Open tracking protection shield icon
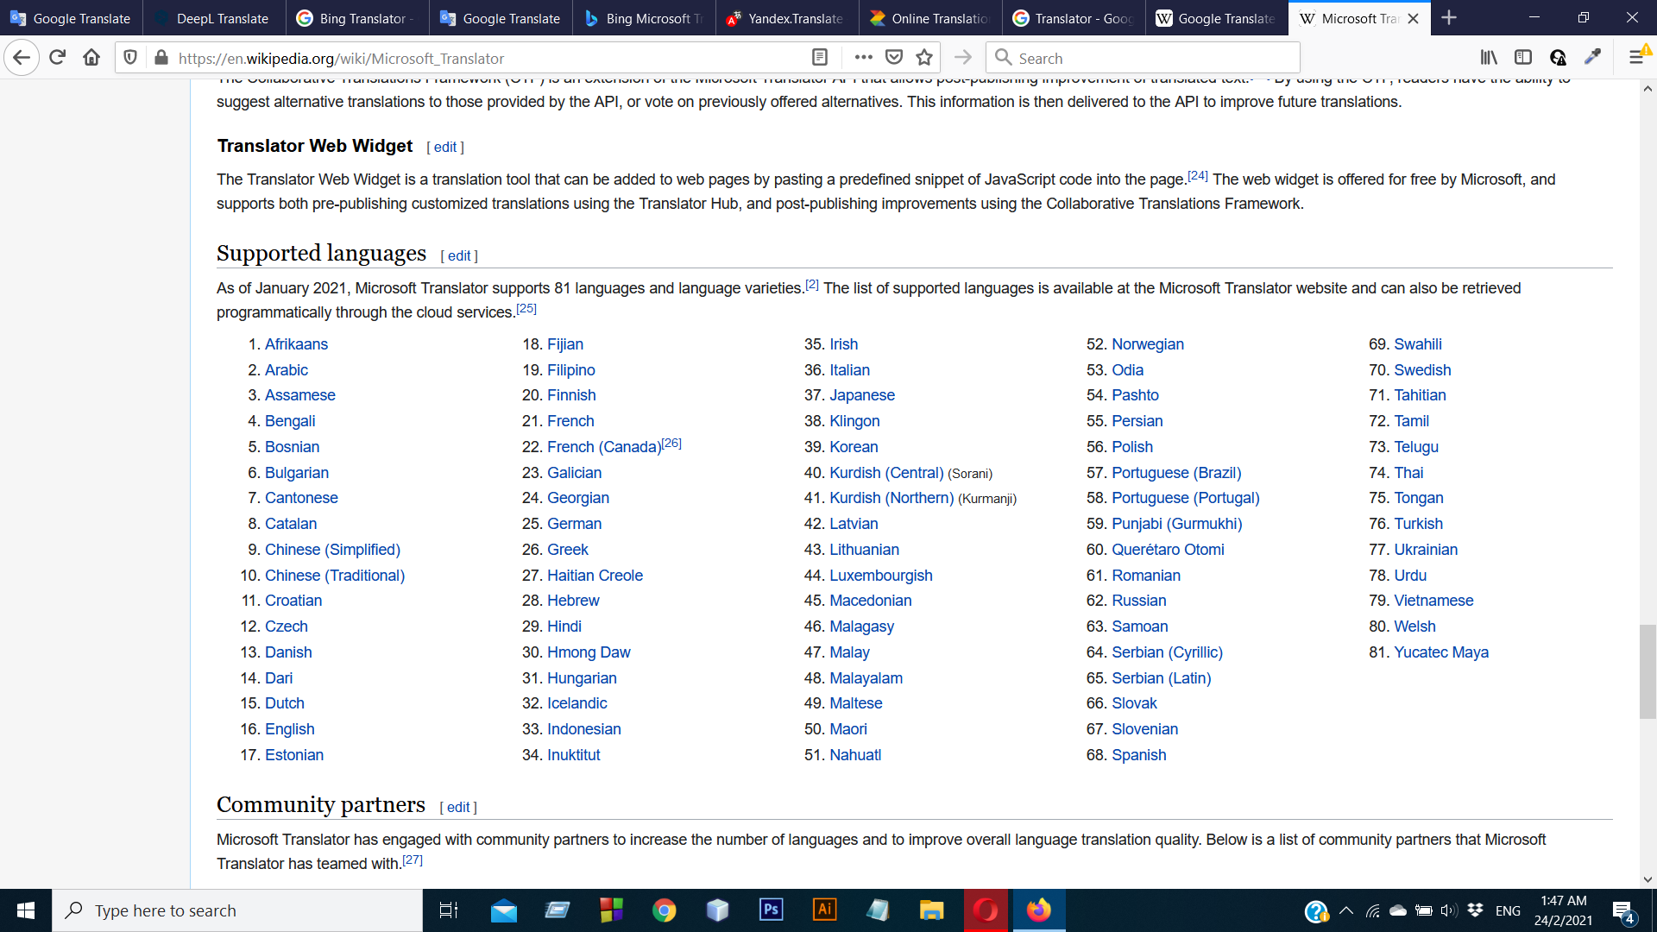The height and width of the screenshot is (932, 1657). point(130,58)
